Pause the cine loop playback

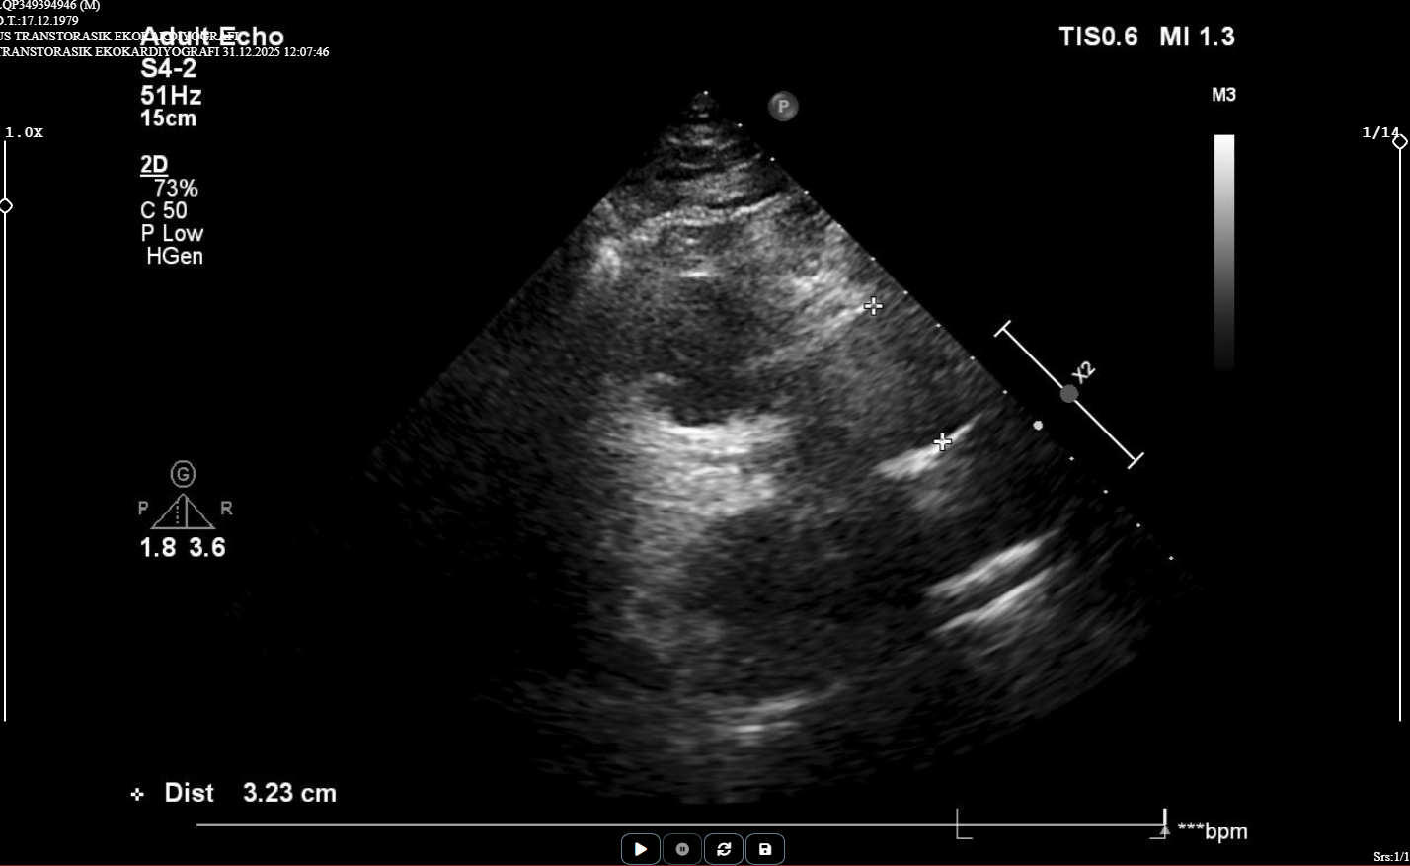682,849
